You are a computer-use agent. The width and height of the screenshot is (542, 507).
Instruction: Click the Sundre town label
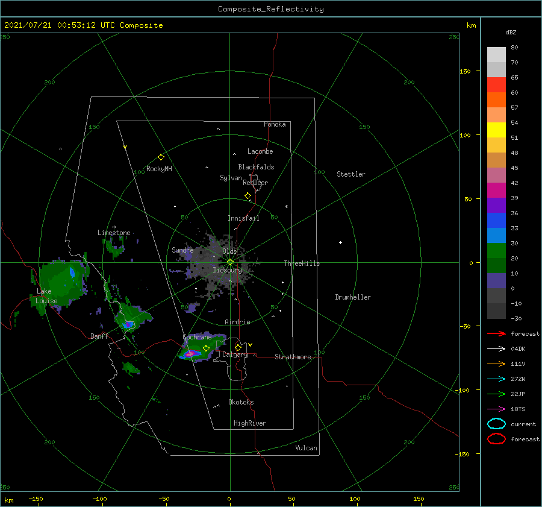182,250
